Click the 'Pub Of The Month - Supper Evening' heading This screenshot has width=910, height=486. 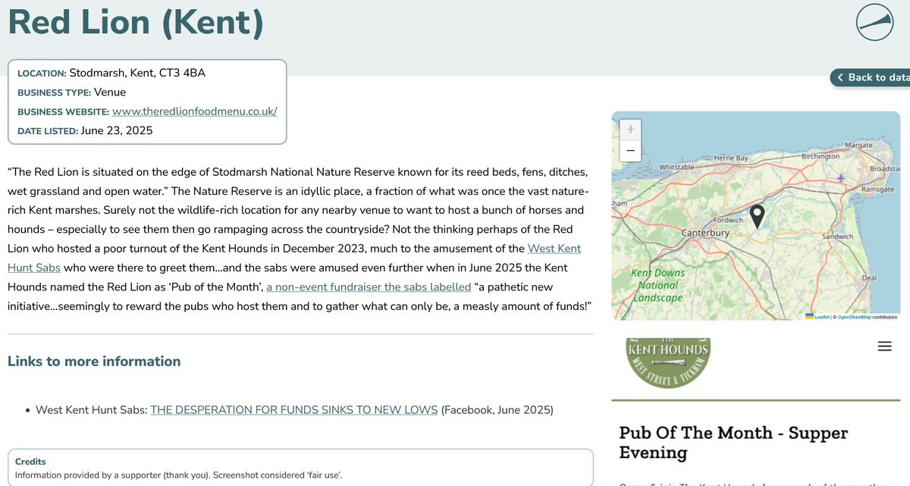733,443
